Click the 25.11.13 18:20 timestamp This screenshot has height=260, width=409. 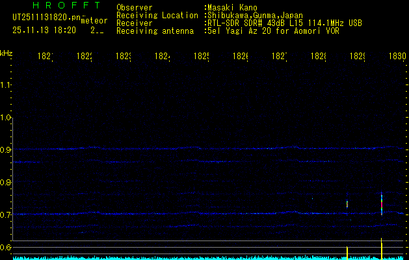tap(44, 30)
